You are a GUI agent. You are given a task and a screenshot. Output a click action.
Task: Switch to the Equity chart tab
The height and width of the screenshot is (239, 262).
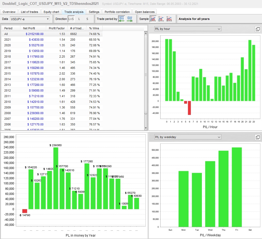tap(51, 12)
